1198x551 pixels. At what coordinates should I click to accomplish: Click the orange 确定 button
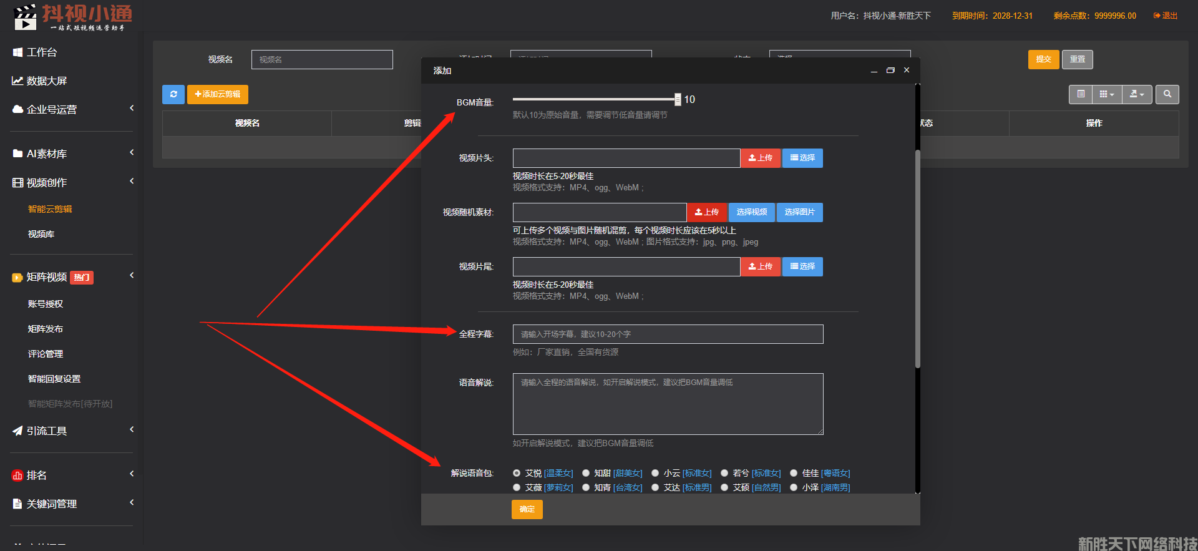click(527, 510)
